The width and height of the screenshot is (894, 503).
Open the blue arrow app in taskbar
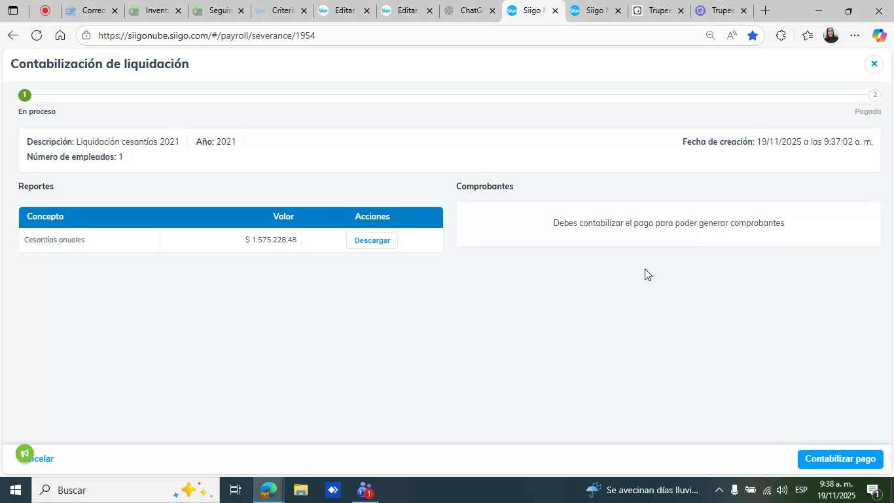point(332,490)
